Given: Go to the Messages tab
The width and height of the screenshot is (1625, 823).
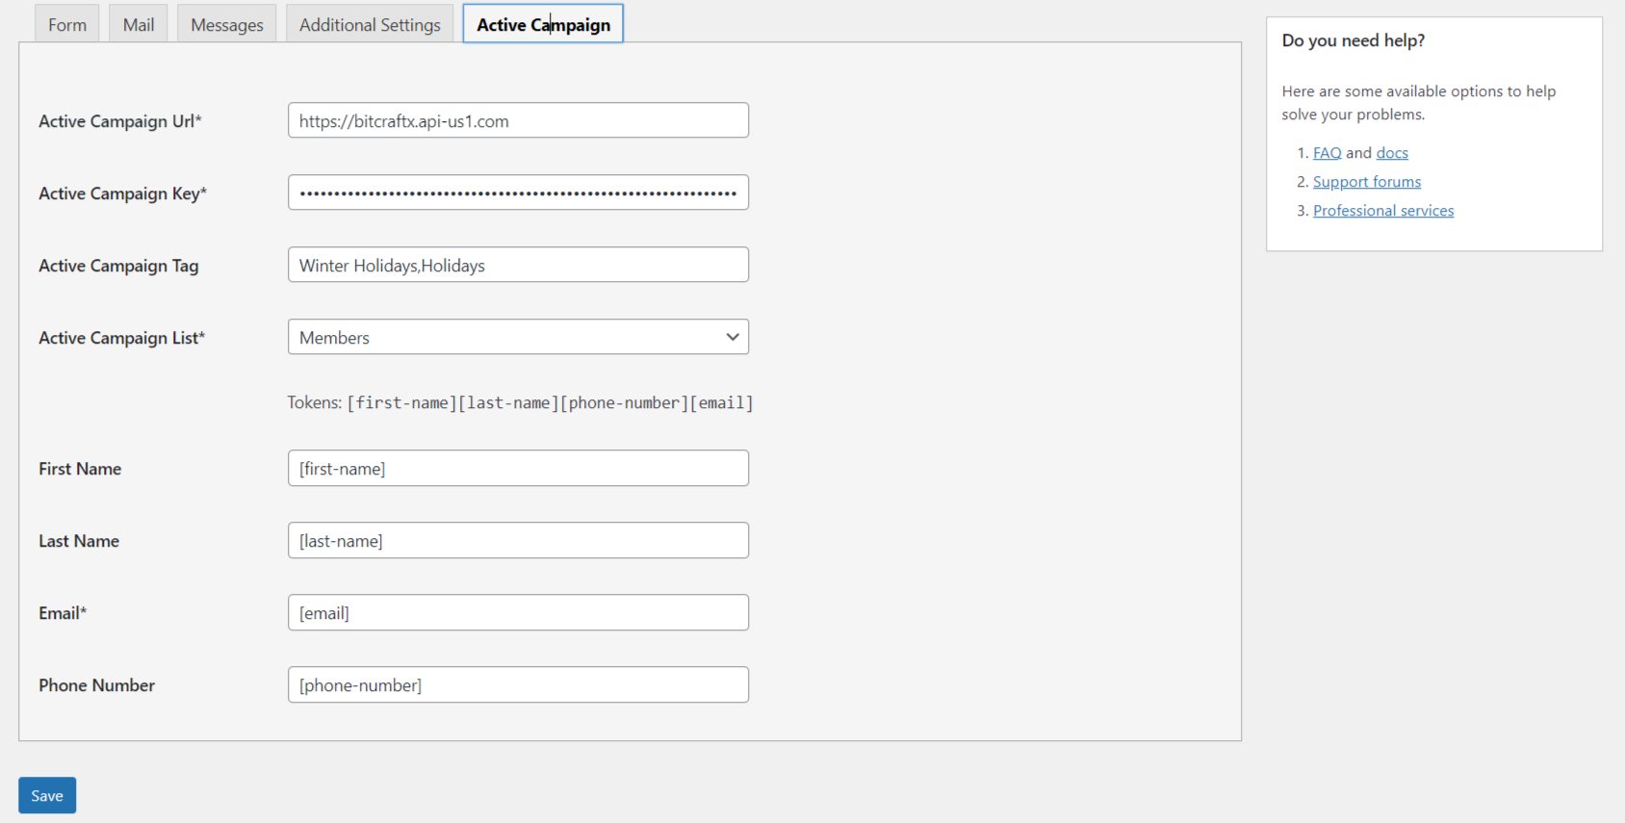Looking at the screenshot, I should click(x=227, y=24).
